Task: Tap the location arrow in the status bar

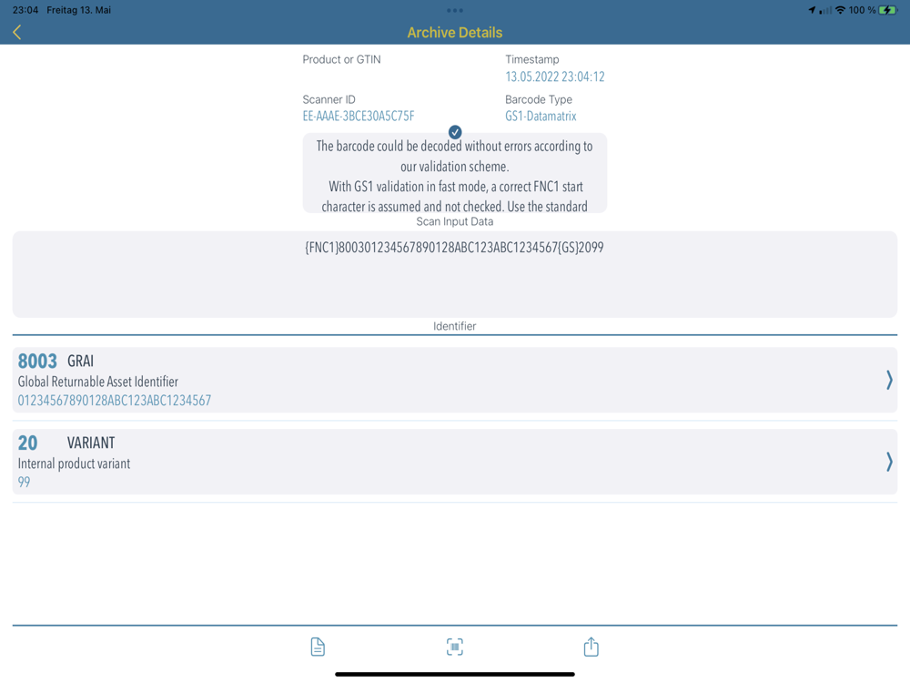Action: [812, 10]
